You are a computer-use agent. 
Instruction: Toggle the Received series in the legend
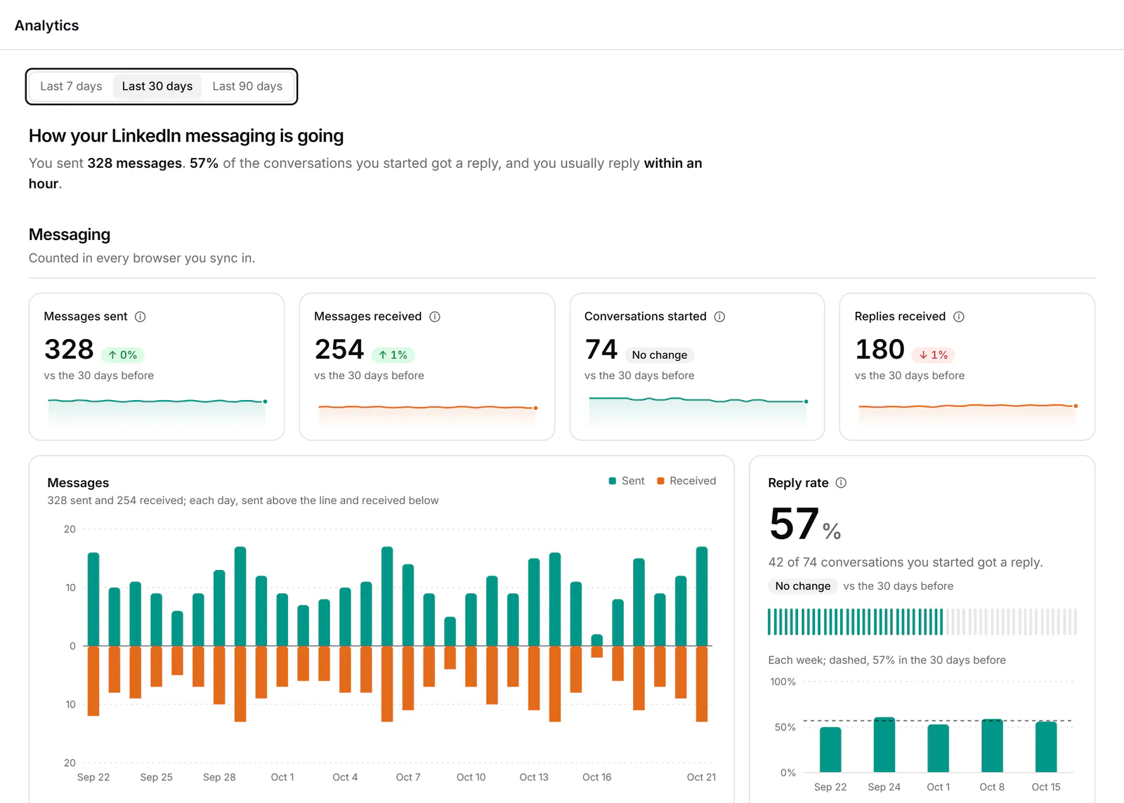[x=686, y=481]
